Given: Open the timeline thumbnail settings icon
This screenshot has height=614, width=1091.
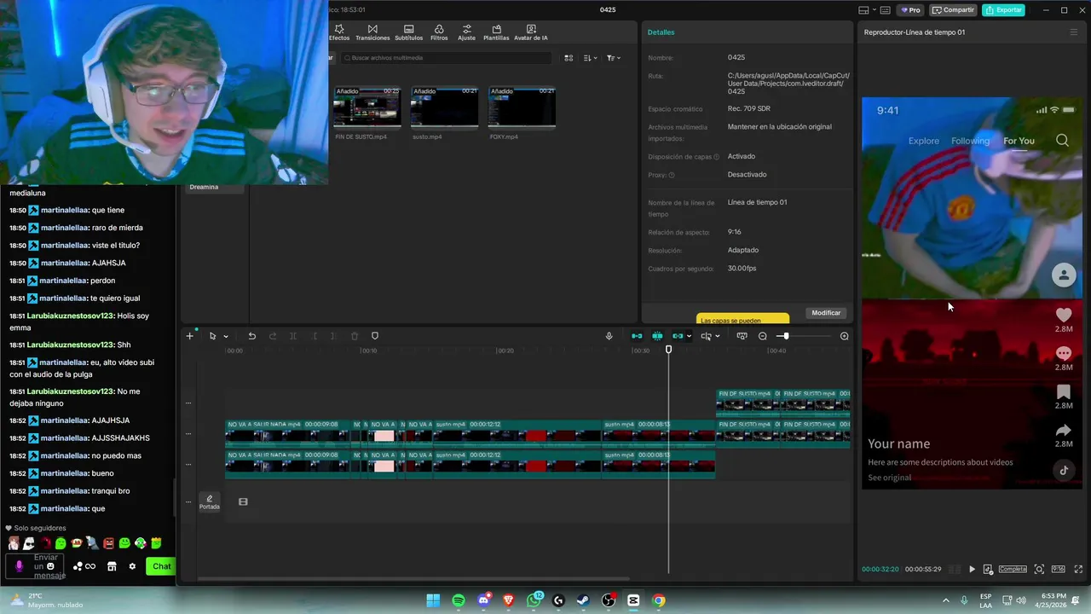Looking at the screenshot, I should [x=742, y=336].
